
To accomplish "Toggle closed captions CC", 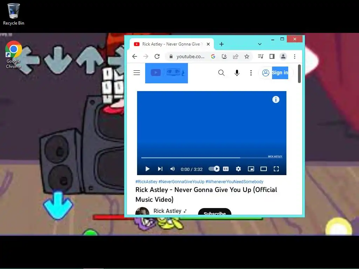I will click(x=226, y=169).
